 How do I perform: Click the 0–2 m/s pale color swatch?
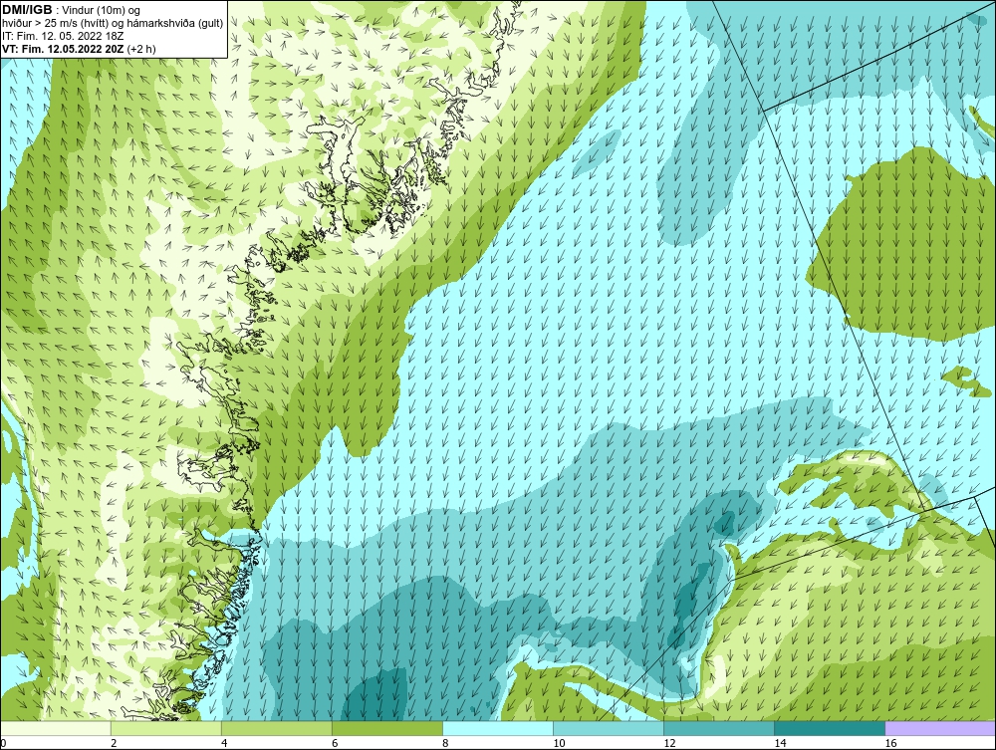[x=55, y=728]
